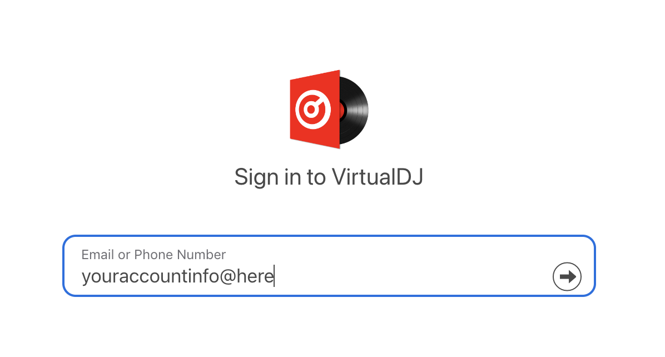Image resolution: width=665 pixels, height=357 pixels.
Task: Click the blue-outlined border of sign-in box
Action: click(329, 236)
